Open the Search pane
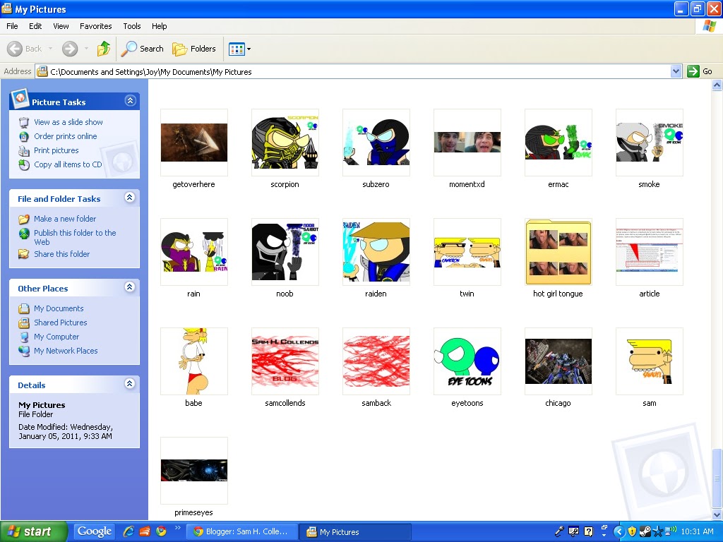 coord(142,49)
